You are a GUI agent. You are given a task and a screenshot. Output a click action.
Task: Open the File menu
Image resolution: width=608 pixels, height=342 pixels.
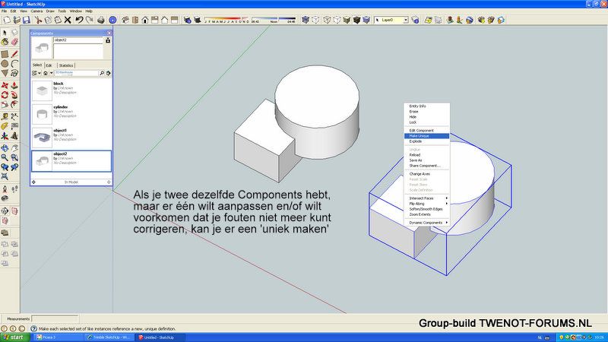[x=5, y=11]
